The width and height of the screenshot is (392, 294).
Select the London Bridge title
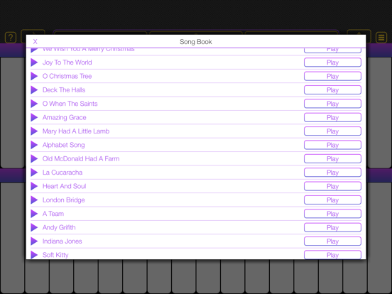click(63, 200)
